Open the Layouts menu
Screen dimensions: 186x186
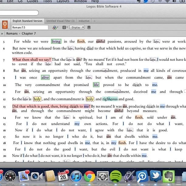[x=63, y=1]
